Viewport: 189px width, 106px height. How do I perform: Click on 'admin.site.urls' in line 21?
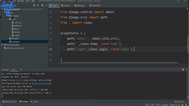click(105, 39)
